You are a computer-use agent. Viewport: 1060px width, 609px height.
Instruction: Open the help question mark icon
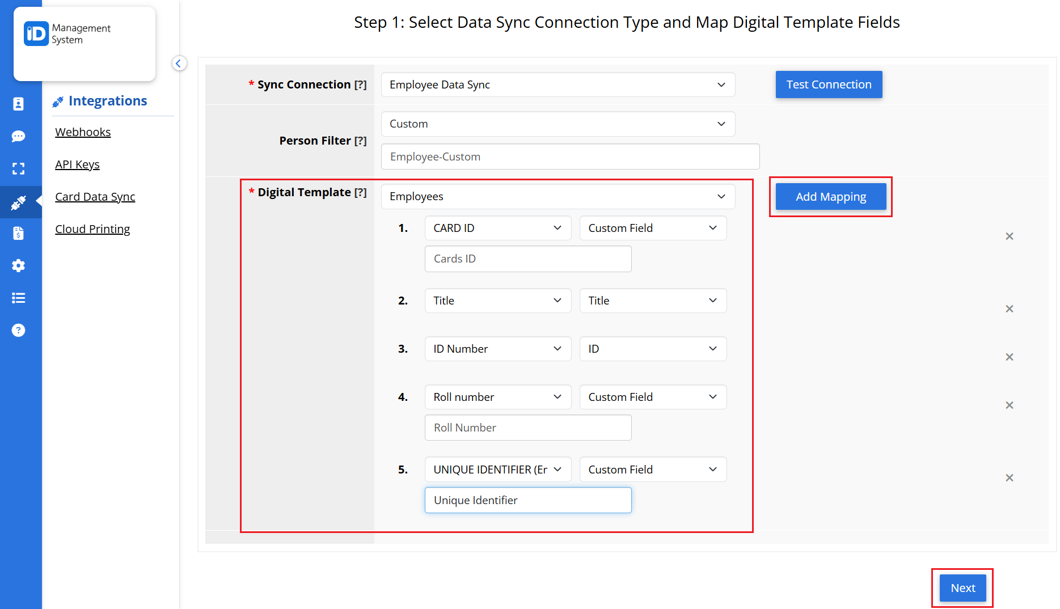coord(18,330)
